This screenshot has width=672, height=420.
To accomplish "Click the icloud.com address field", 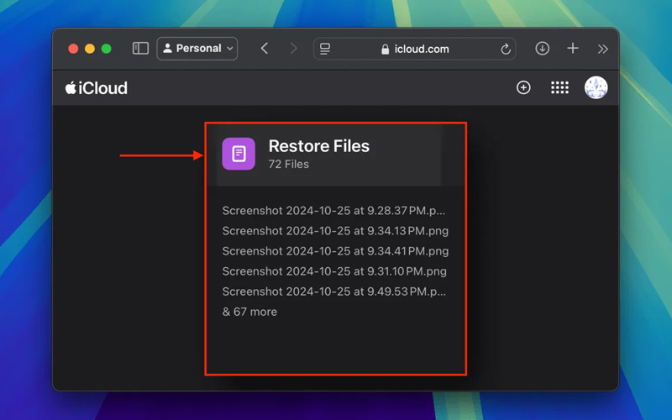I will click(420, 50).
